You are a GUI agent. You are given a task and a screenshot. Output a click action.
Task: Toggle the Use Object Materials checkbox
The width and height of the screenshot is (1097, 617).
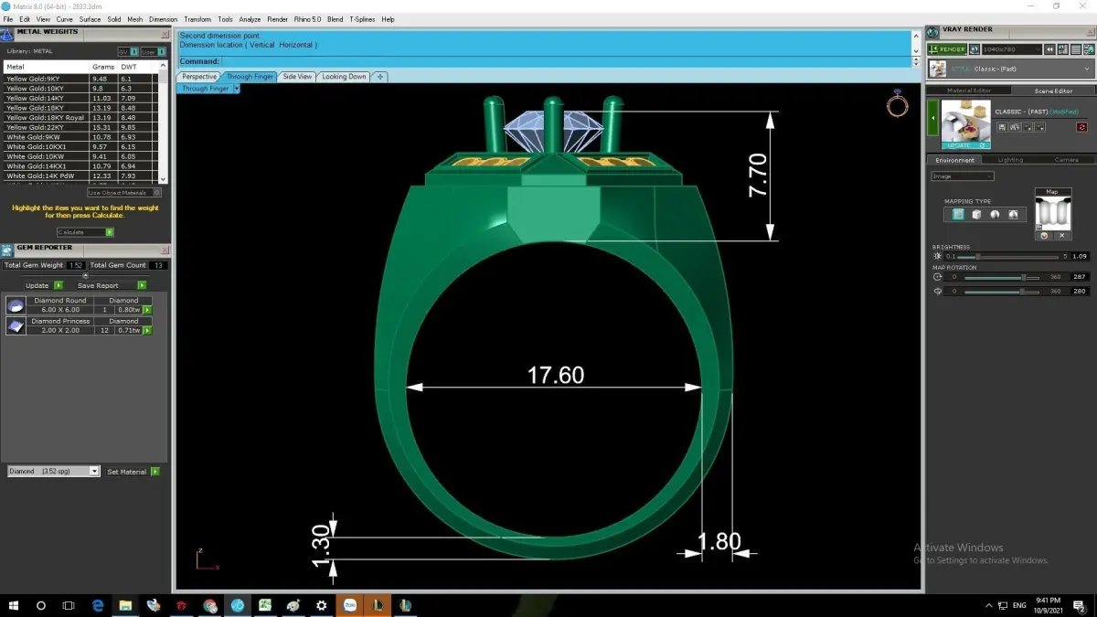click(124, 193)
